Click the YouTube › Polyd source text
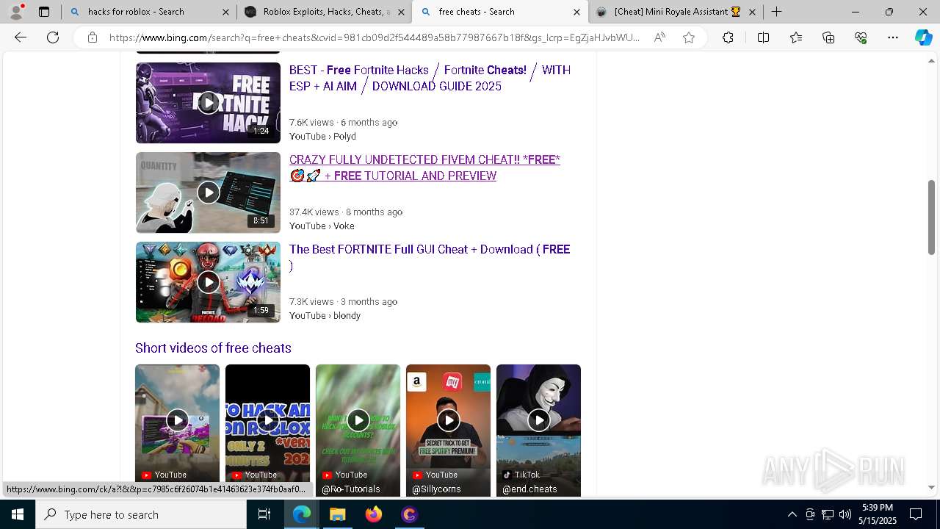940x529 pixels. tap(322, 137)
